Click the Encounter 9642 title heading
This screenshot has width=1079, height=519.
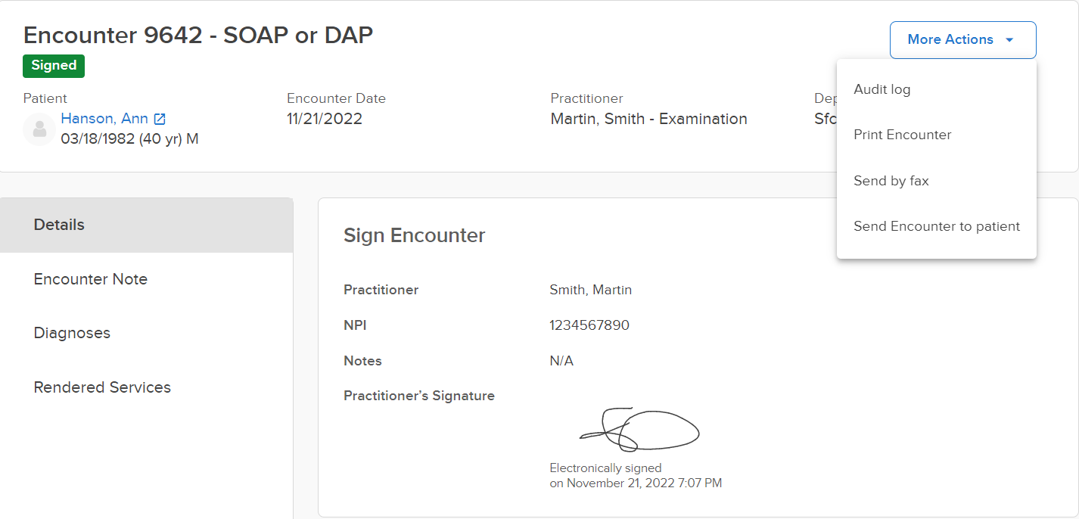point(198,35)
